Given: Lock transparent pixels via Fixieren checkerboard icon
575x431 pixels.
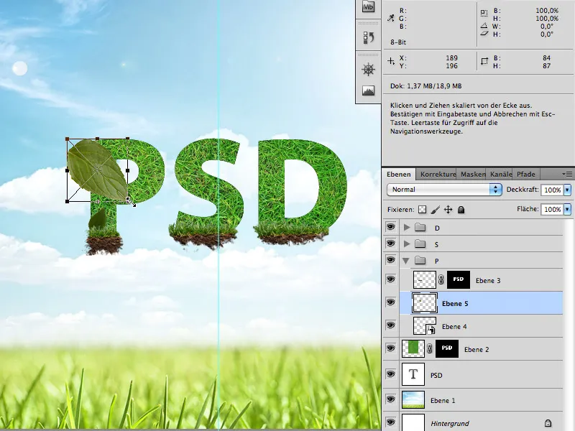Looking at the screenshot, I should [422, 209].
